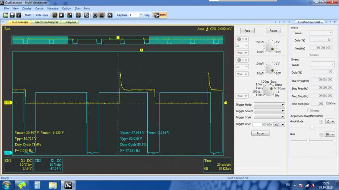Click the waveform overview strip
Screen dimensions: 339x190
[118, 40]
